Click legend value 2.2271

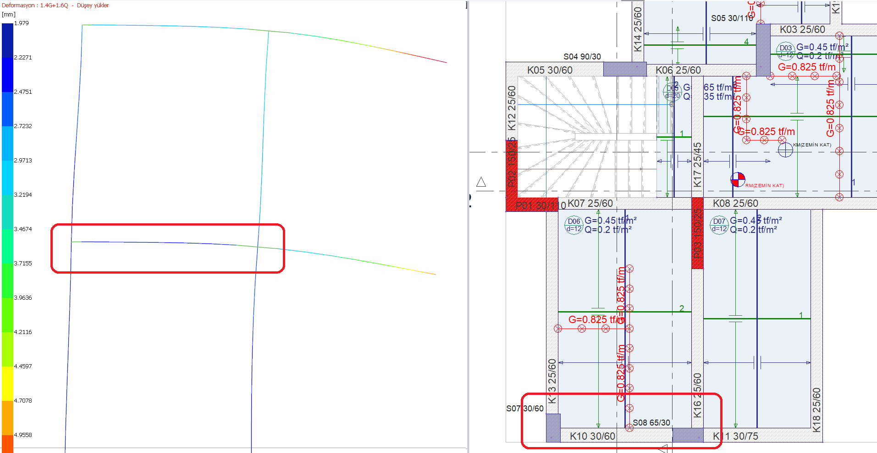[23, 57]
